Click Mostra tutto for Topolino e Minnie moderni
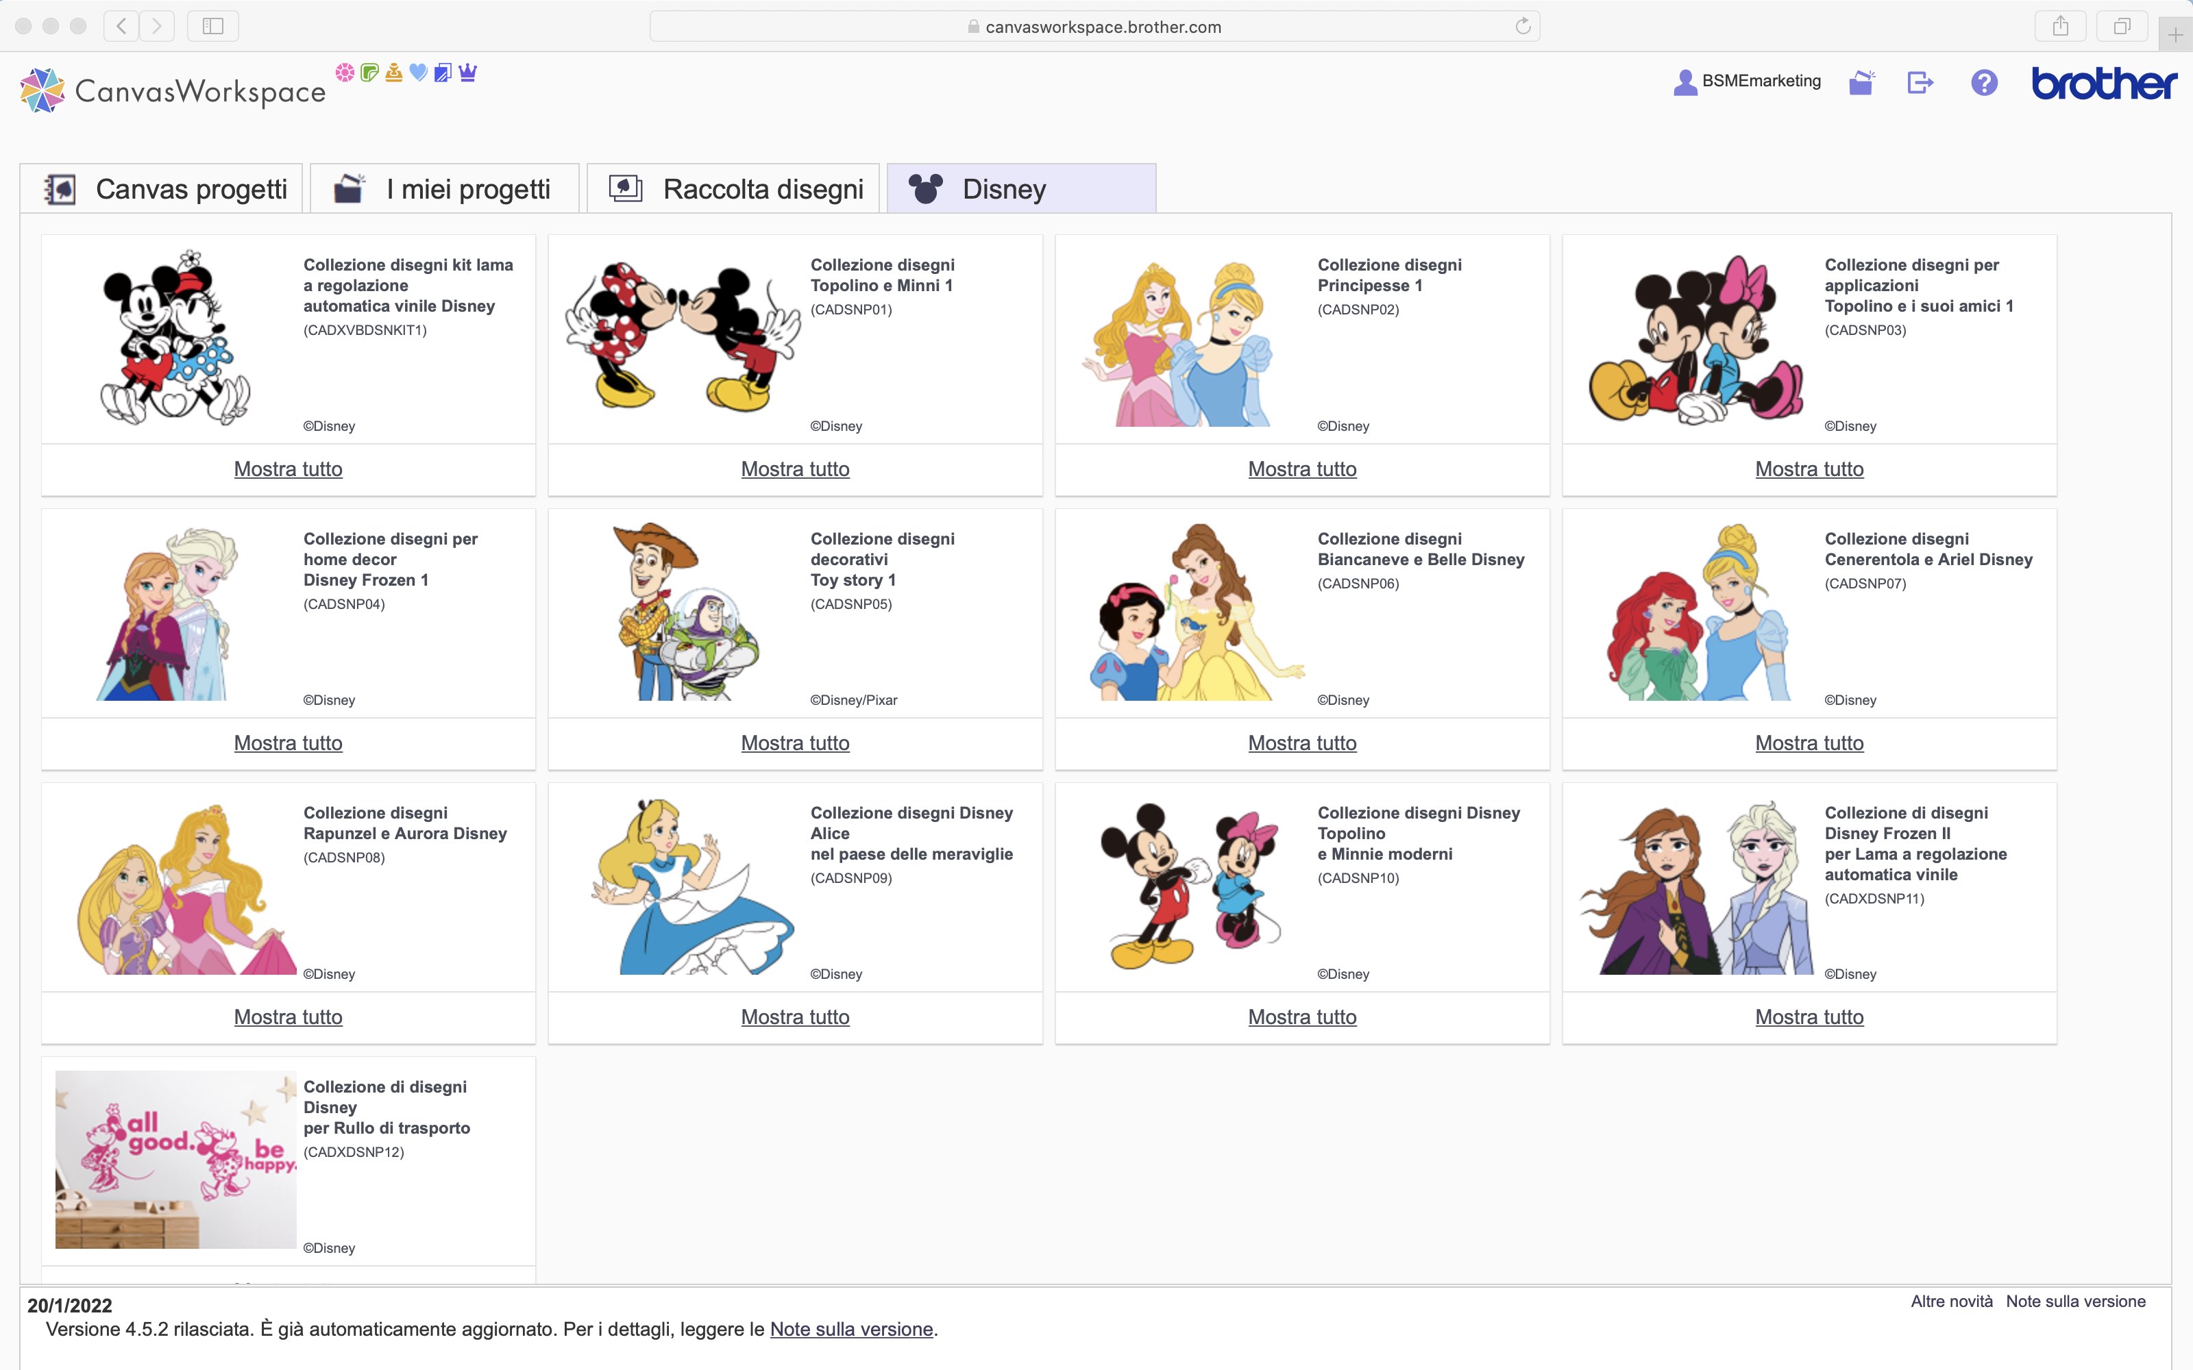The width and height of the screenshot is (2193, 1370). (1302, 1017)
